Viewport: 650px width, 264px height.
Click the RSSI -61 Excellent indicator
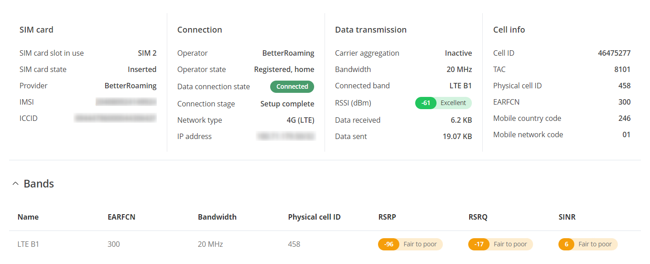tap(443, 103)
